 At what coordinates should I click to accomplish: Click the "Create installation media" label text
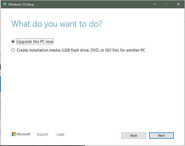[81, 50]
